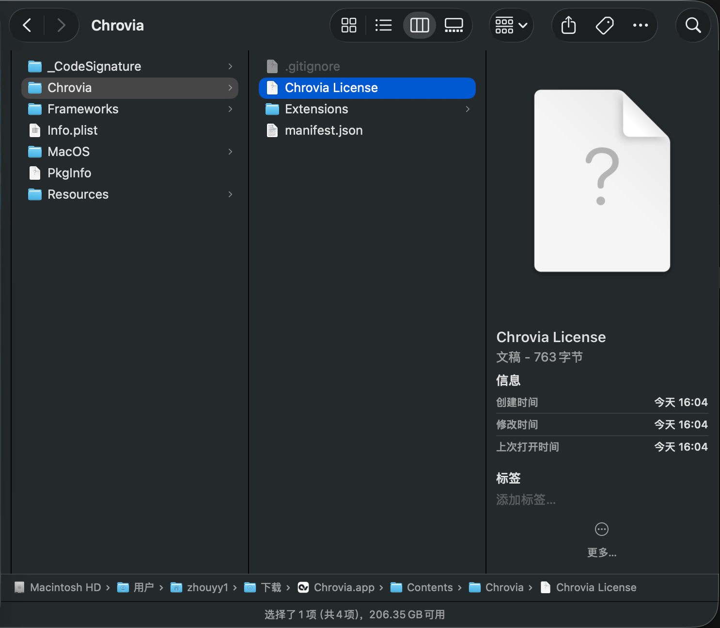Select the Resources folder
720x628 pixels.
[x=130, y=194]
